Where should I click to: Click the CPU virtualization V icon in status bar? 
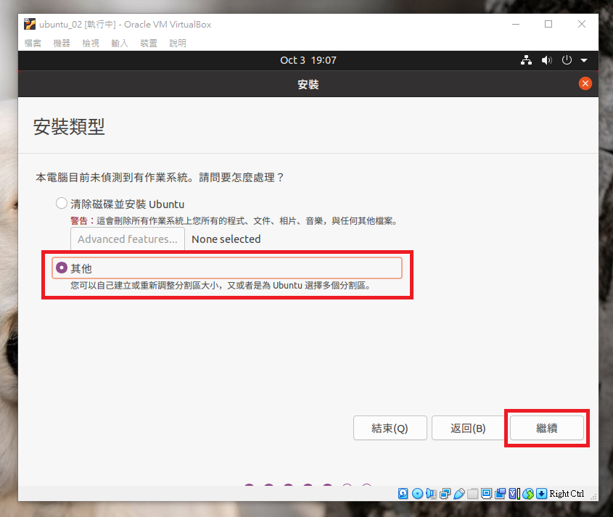pyautogui.click(x=514, y=494)
